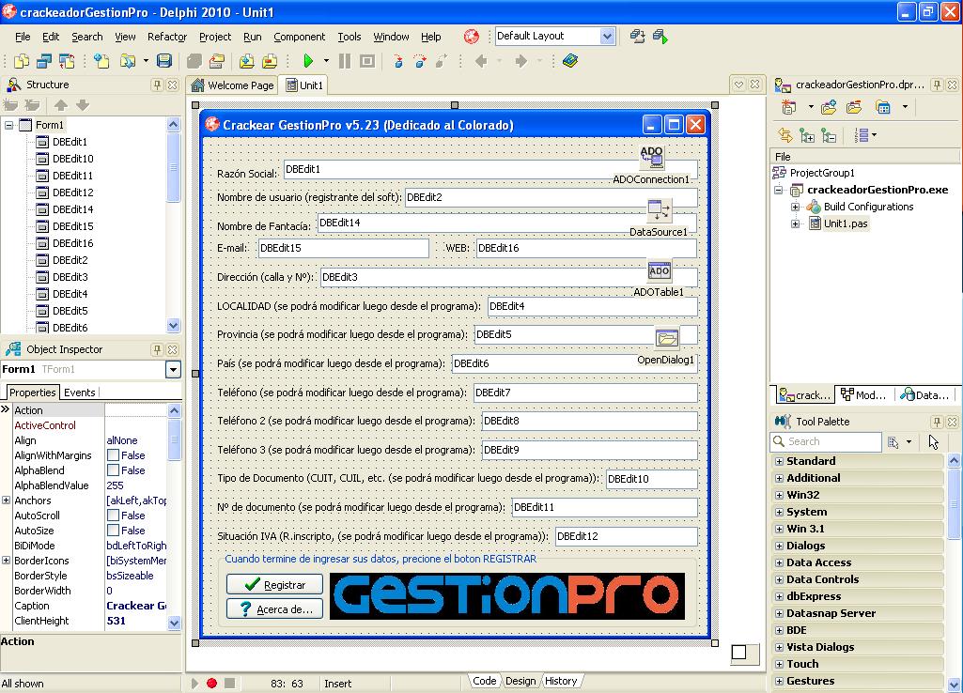Click the Trace Into debug icon

(398, 61)
